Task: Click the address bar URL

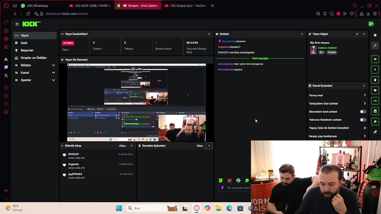Action: [x=67, y=14]
